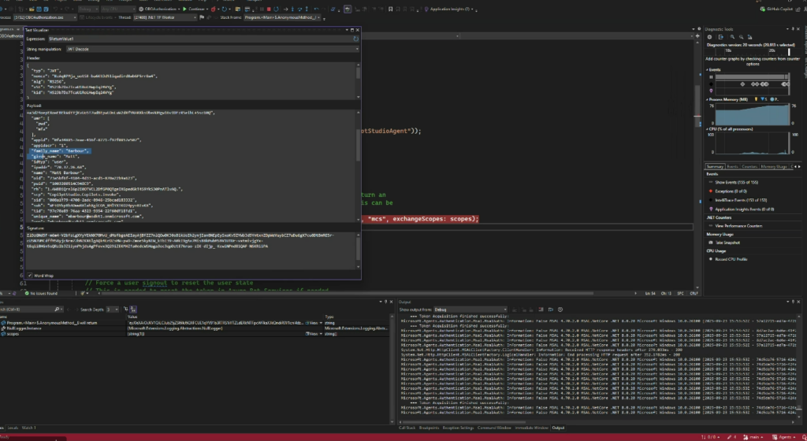This screenshot has width=807, height=441.
Task: Click Show Events (155 of 155) link
Action: [x=736, y=182]
